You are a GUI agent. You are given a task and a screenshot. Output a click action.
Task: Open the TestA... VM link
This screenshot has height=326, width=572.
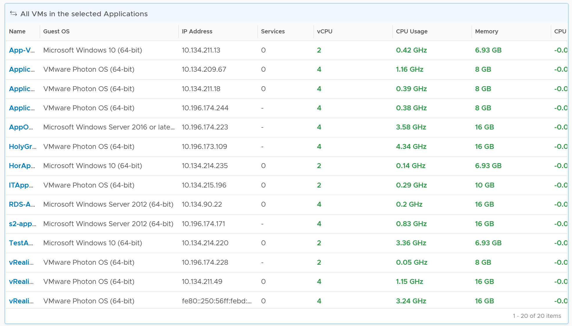click(x=21, y=243)
